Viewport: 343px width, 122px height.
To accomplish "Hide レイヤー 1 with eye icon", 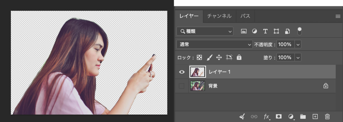I will pyautogui.click(x=182, y=72).
